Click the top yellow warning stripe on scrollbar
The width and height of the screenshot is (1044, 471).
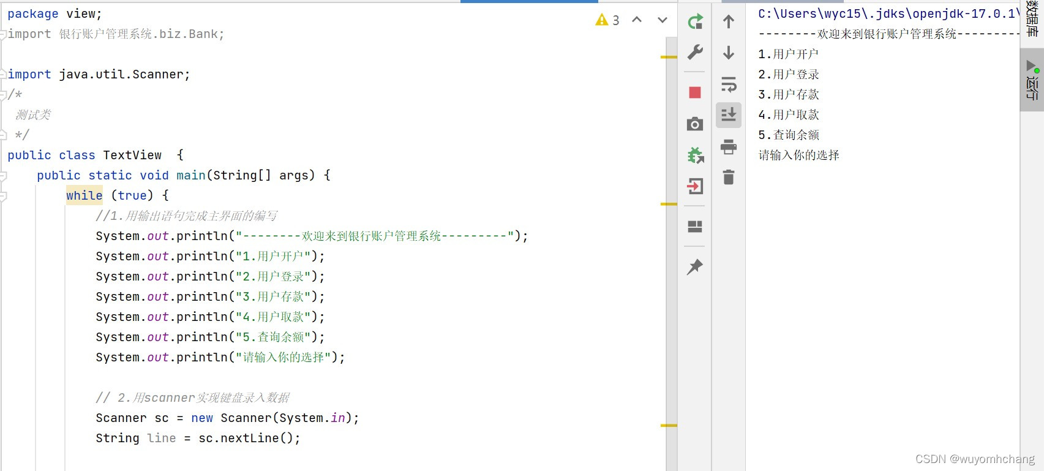pos(669,57)
